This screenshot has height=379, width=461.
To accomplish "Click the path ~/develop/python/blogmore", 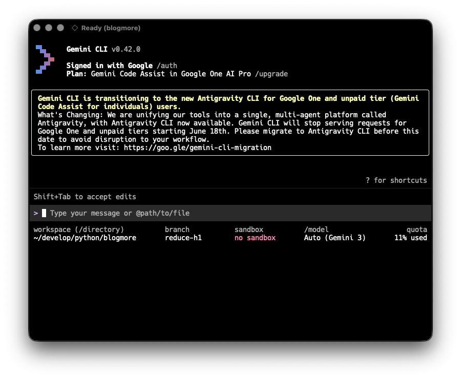I will [x=85, y=238].
